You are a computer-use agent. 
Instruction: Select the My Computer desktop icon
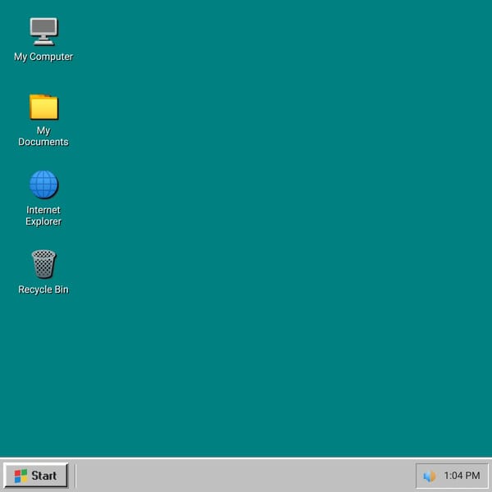point(43,31)
